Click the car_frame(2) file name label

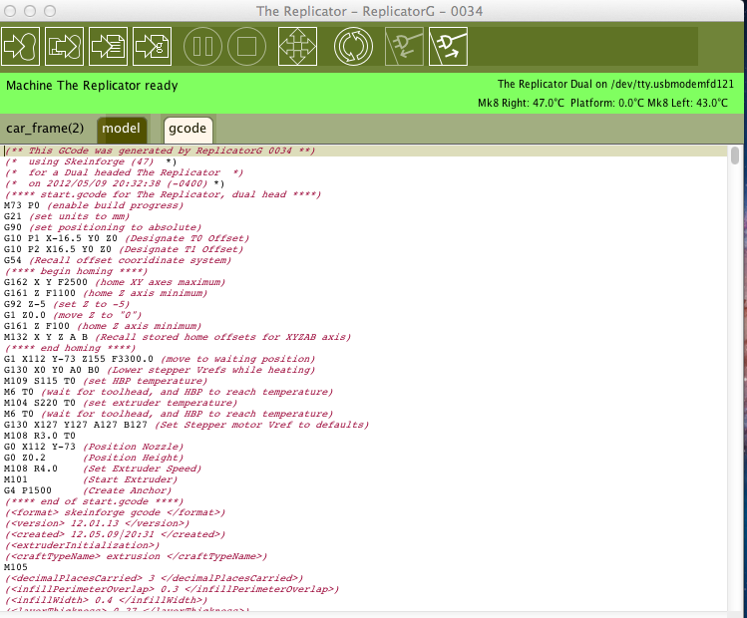(45, 128)
